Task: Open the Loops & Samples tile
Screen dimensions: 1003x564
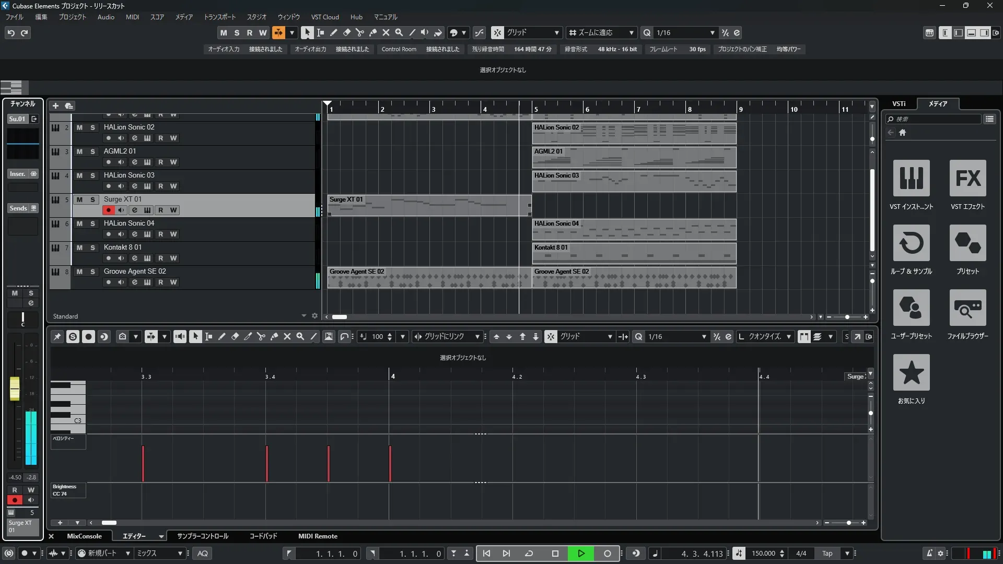Action: (911, 243)
